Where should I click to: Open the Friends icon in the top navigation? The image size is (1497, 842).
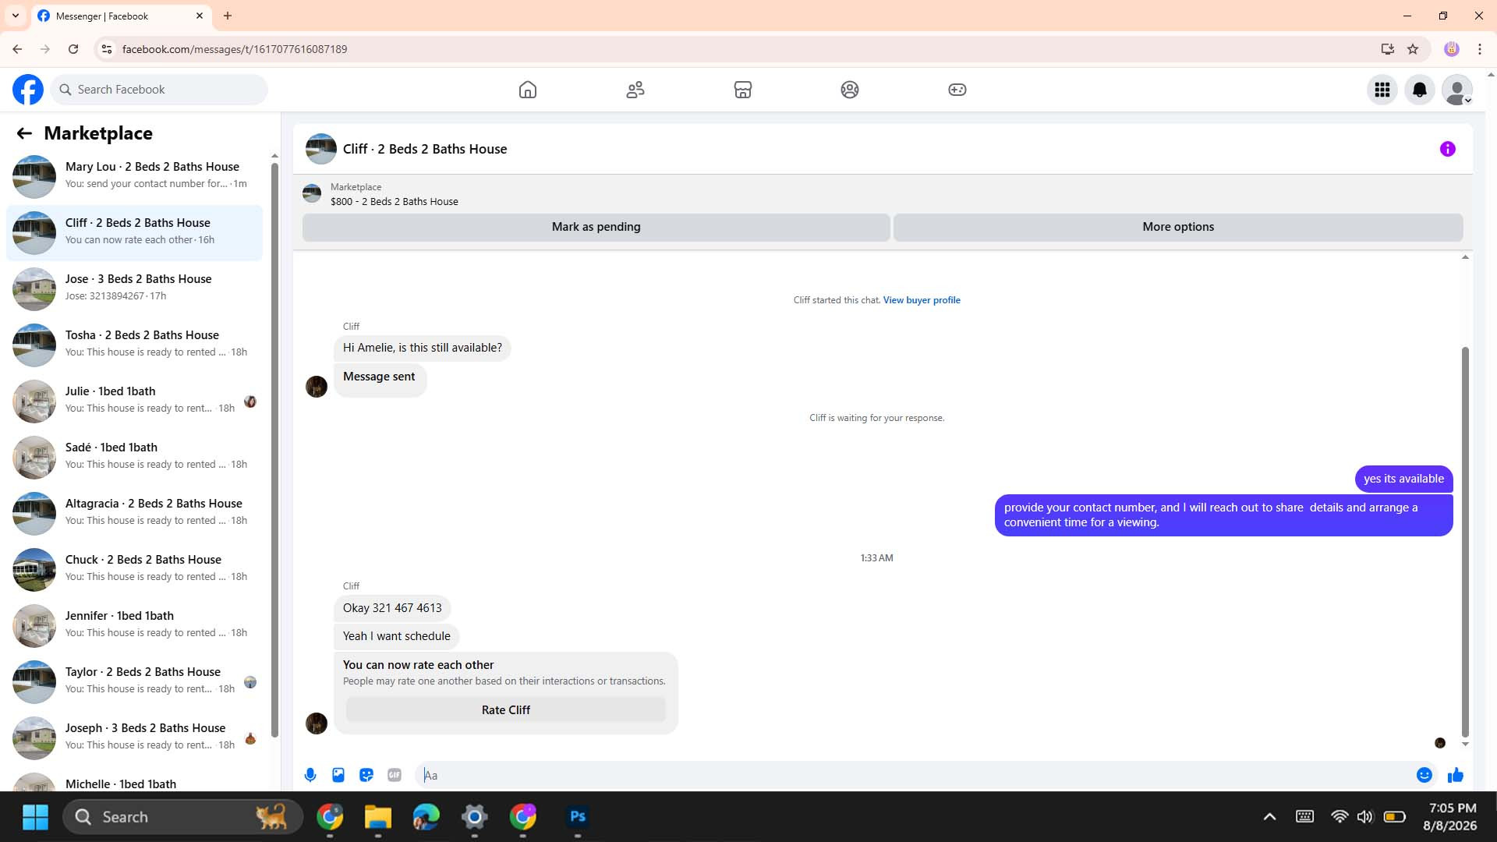coord(635,90)
